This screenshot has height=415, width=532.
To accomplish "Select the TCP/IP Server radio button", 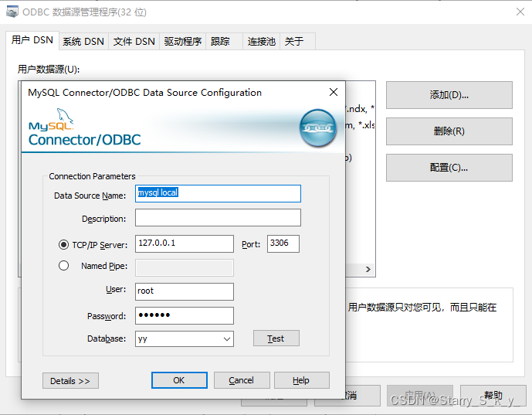I will [63, 244].
